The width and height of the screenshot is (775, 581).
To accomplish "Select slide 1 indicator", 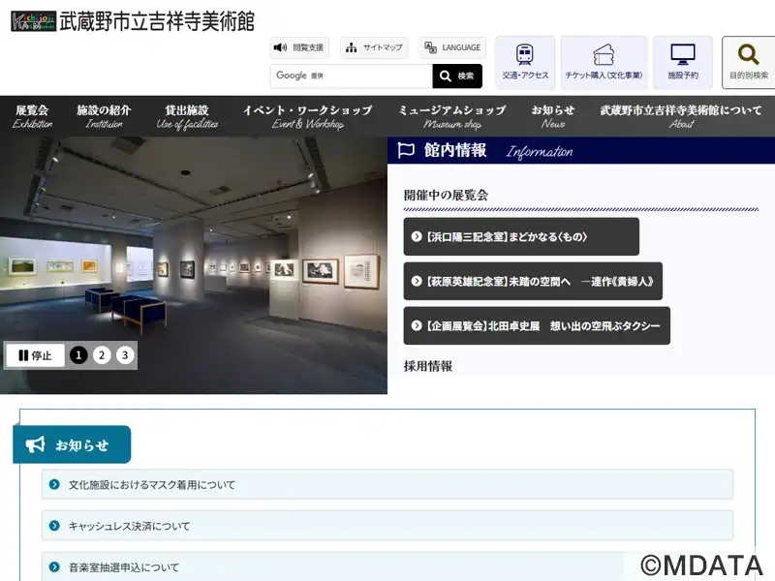I will (x=78, y=355).
